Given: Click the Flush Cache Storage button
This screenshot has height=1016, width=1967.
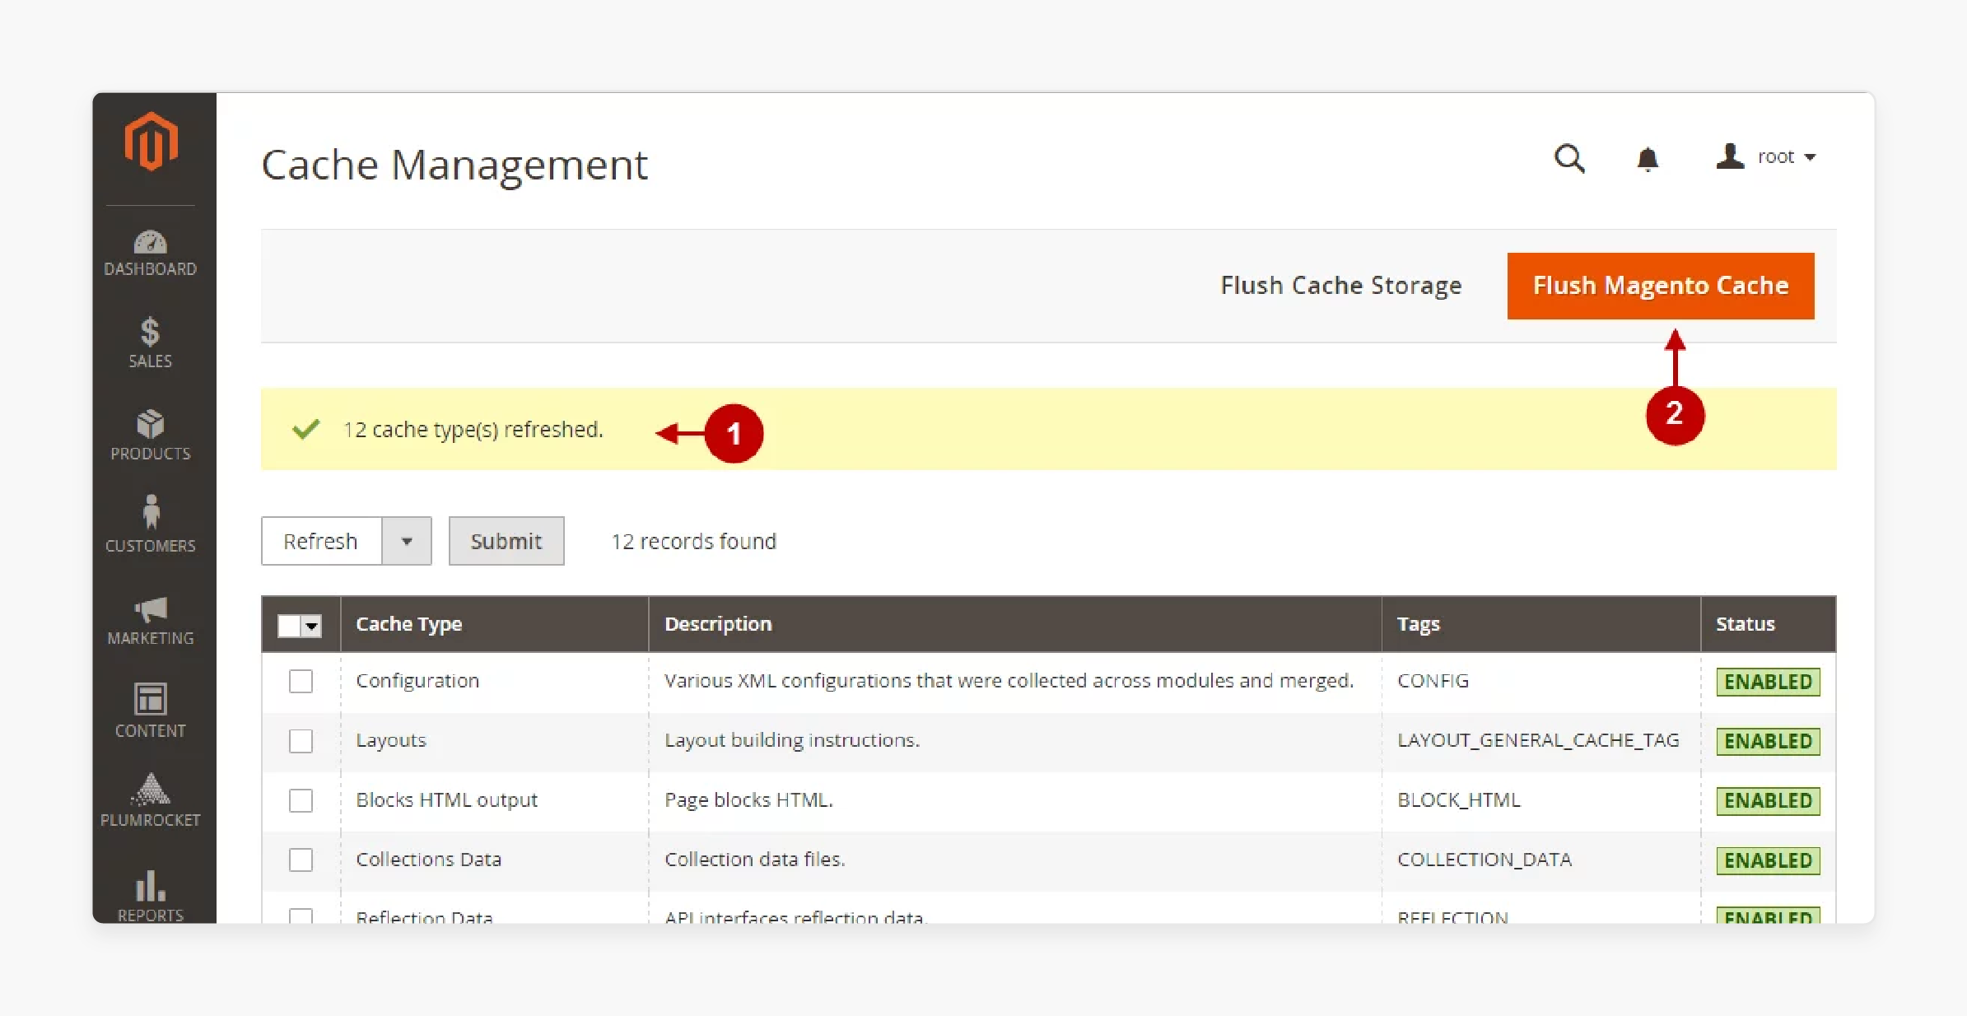Looking at the screenshot, I should [x=1341, y=286].
